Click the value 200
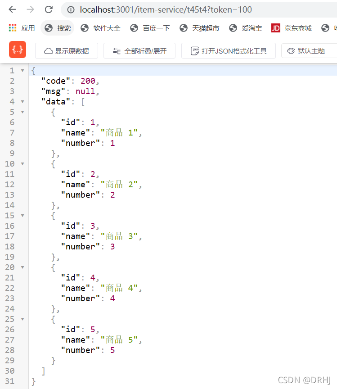 pyautogui.click(x=88, y=81)
